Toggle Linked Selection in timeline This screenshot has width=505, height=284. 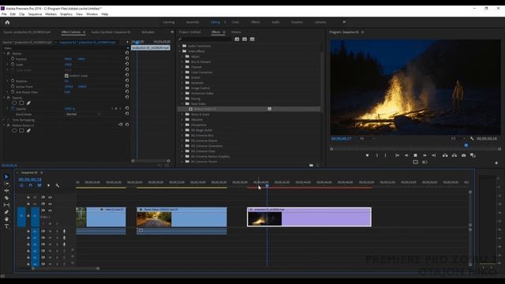pos(39,185)
